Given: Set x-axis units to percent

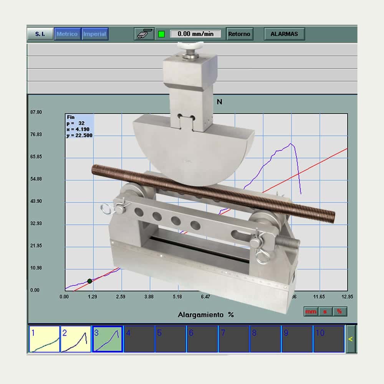Looking at the screenshot, I should click(x=339, y=311).
